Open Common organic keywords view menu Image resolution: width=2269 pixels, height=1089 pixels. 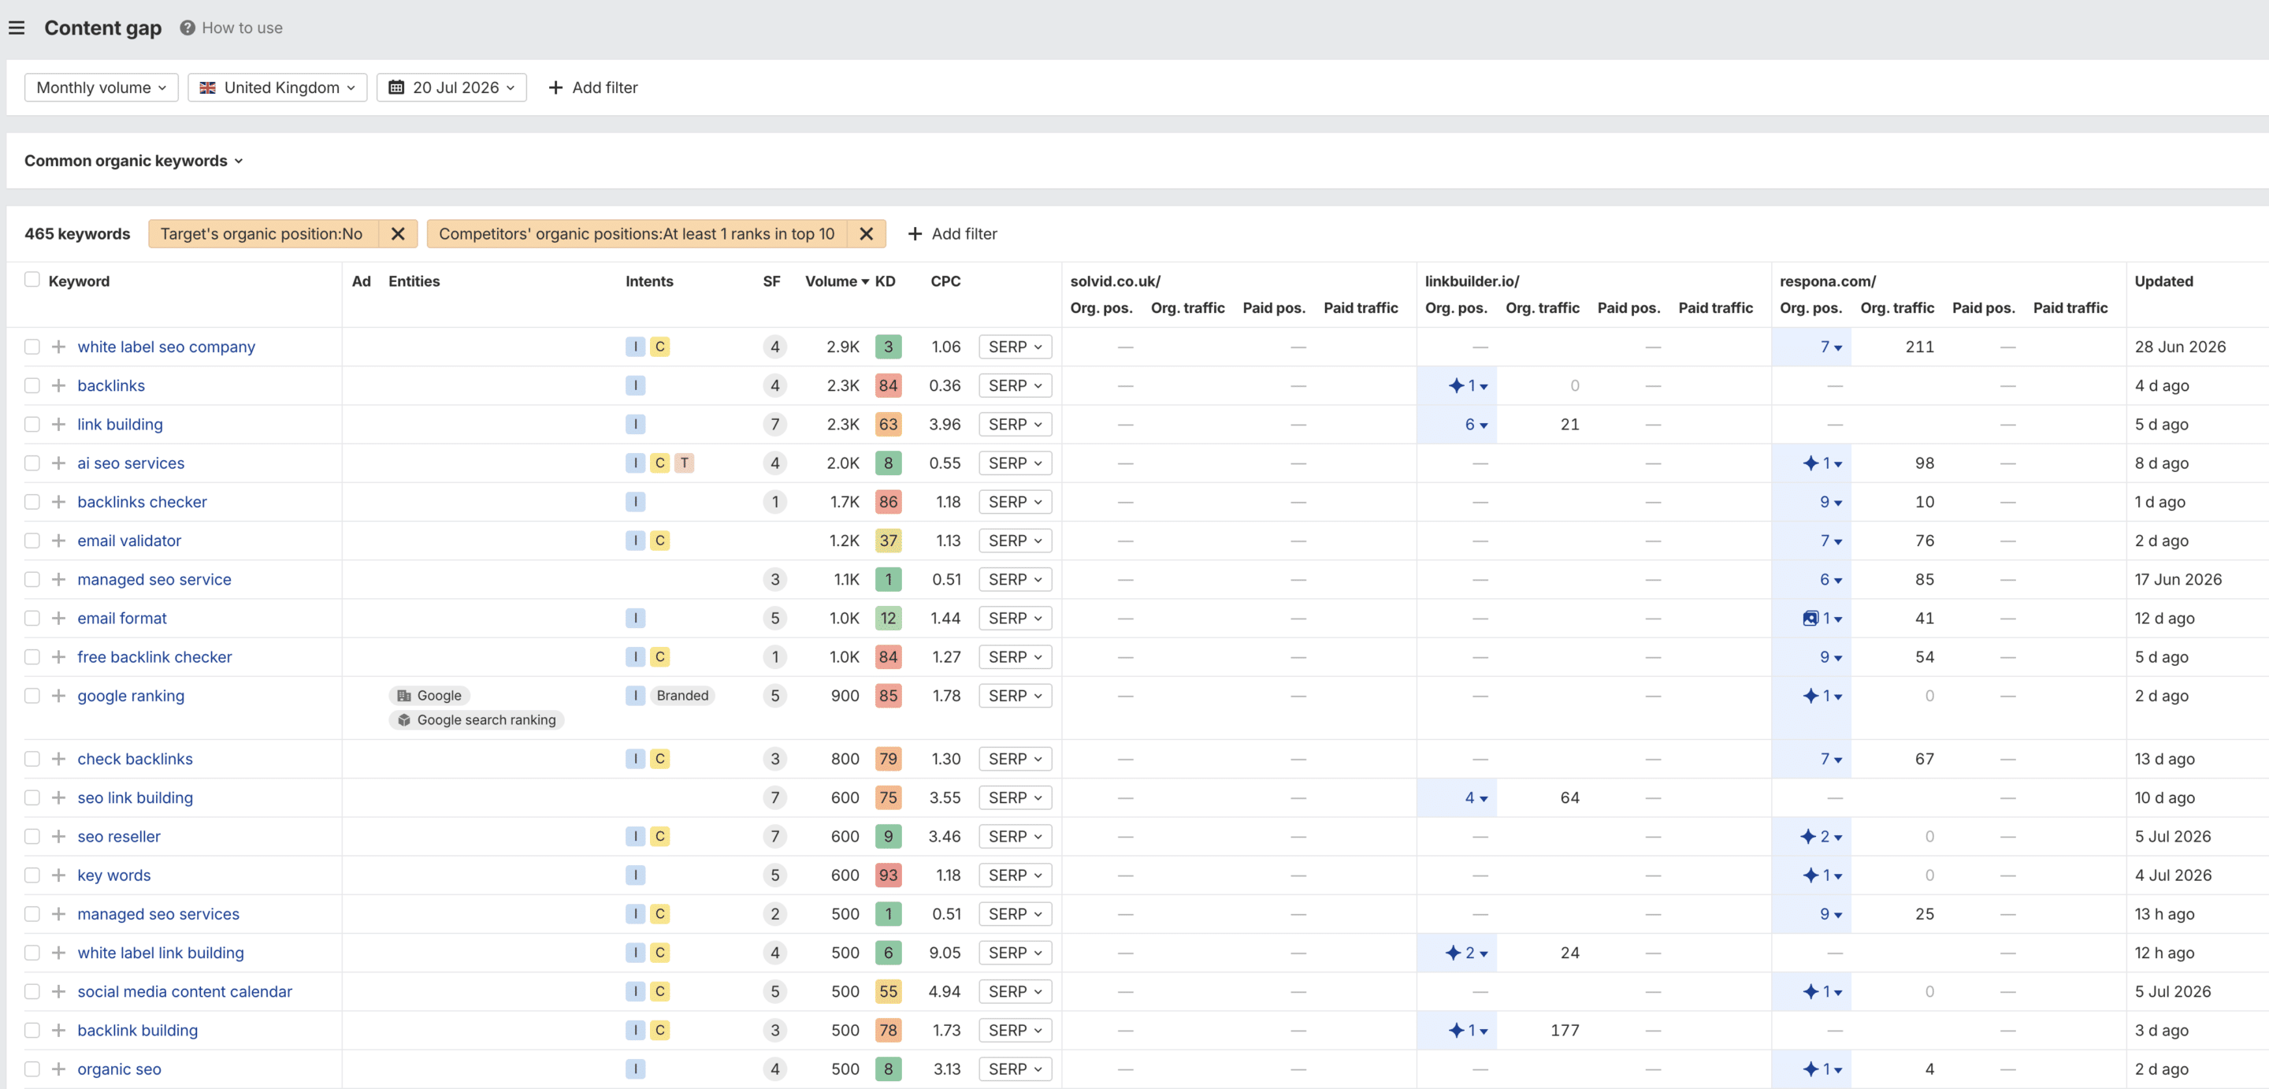coord(133,160)
